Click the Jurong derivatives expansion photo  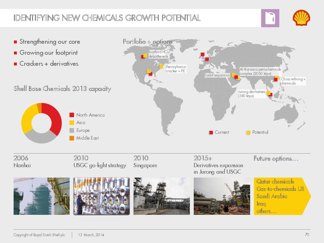coord(222,196)
